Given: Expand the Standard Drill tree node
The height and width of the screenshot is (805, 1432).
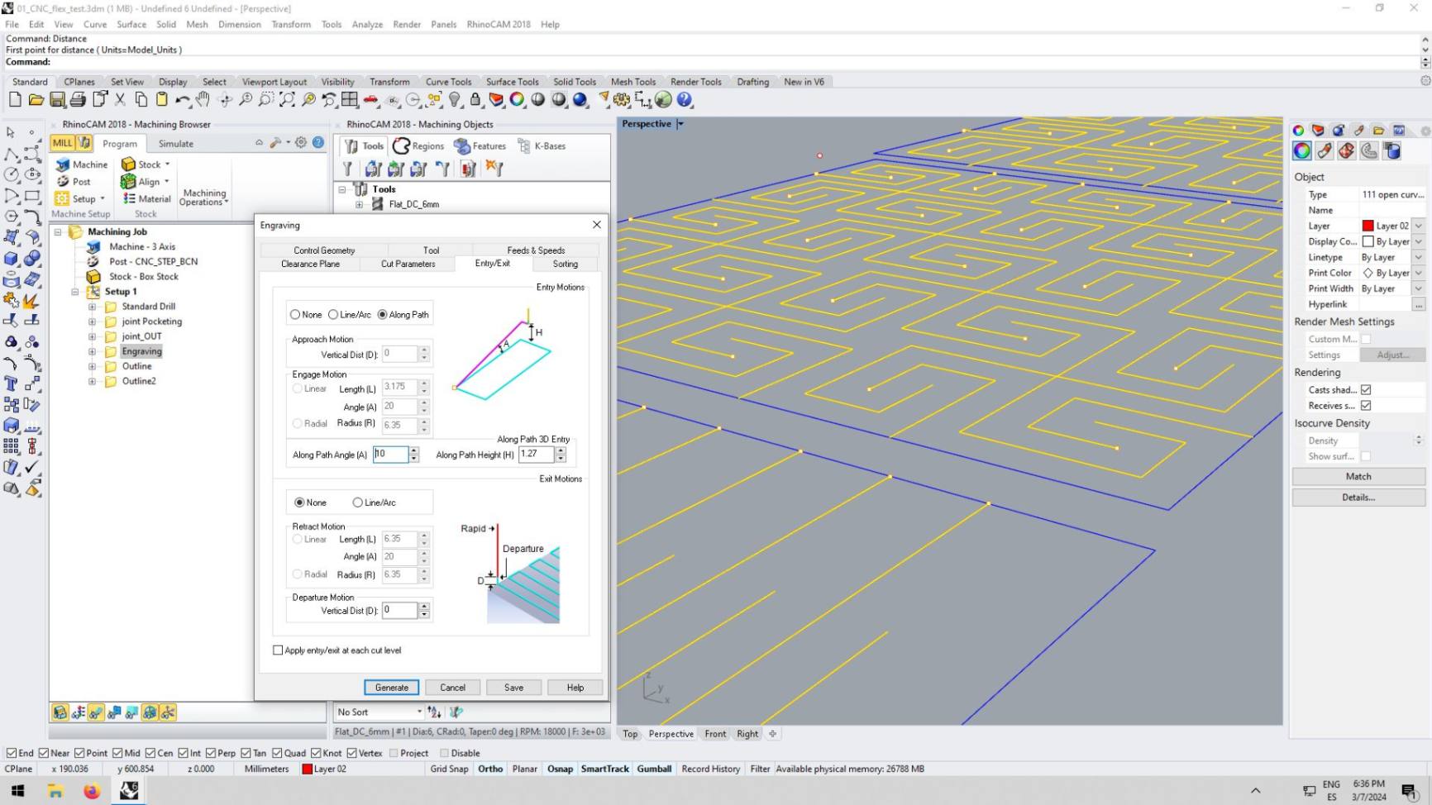Looking at the screenshot, I should tap(93, 307).
